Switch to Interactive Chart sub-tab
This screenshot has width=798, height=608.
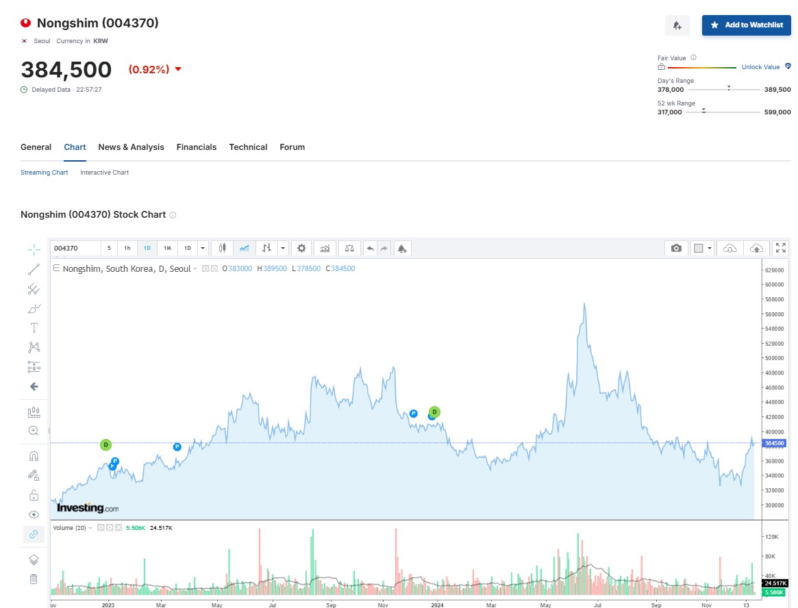pos(104,173)
